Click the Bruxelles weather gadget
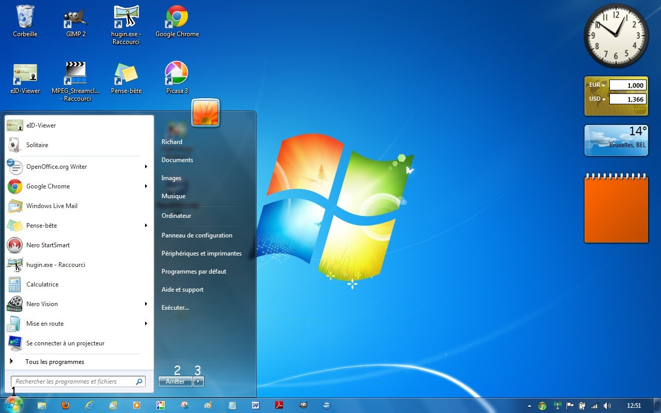Screen dimensions: 661x413 pyautogui.click(x=616, y=140)
